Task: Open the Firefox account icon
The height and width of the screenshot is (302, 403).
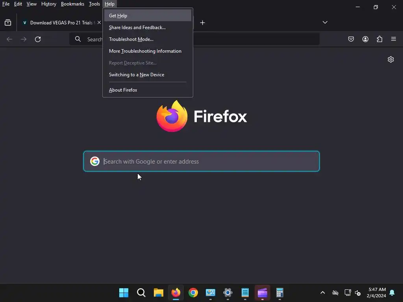Action: tap(365, 39)
